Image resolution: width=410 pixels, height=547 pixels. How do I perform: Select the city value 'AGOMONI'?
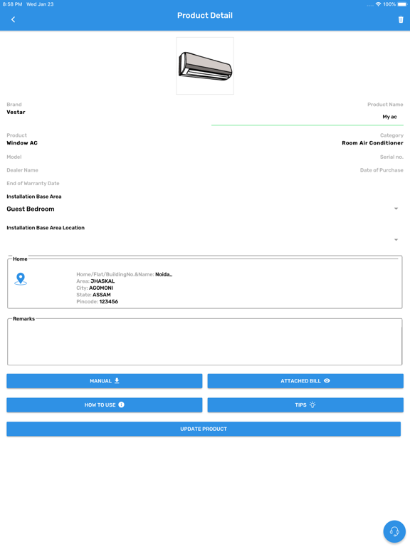[101, 288]
